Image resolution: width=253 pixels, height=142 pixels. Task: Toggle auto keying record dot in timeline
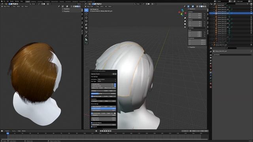click(x=96, y=131)
